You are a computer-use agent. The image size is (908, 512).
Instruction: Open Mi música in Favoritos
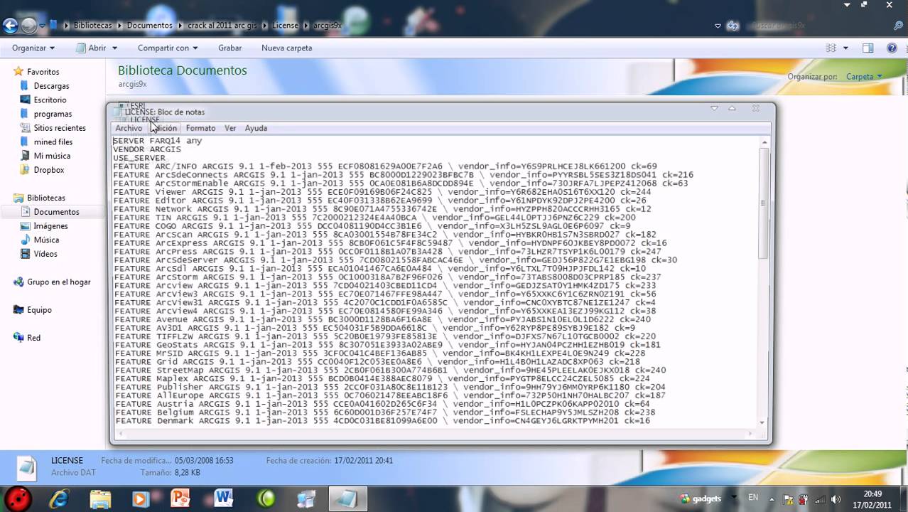(x=52, y=156)
